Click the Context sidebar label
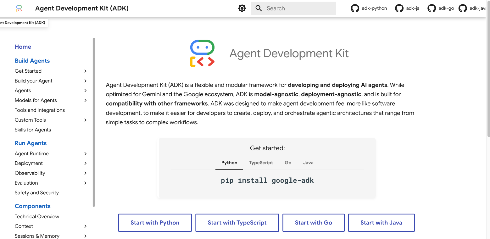 (24, 226)
